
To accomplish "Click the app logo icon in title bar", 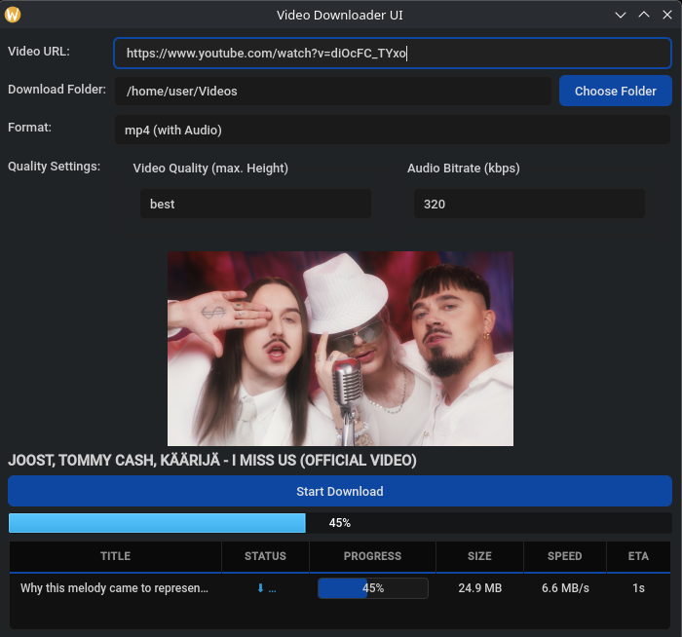I will 13,15.
